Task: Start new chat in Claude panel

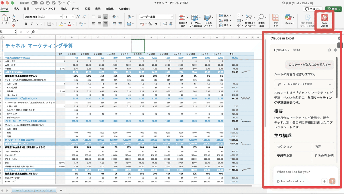Action: click(x=329, y=50)
